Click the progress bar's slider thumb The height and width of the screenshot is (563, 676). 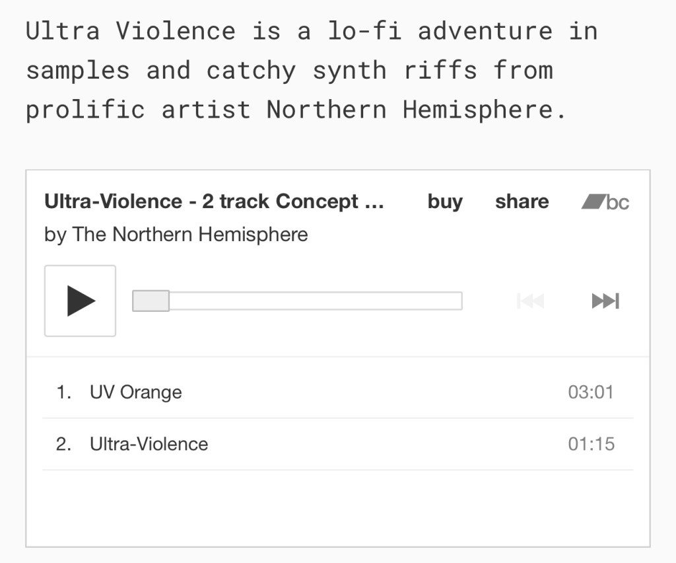tap(151, 301)
